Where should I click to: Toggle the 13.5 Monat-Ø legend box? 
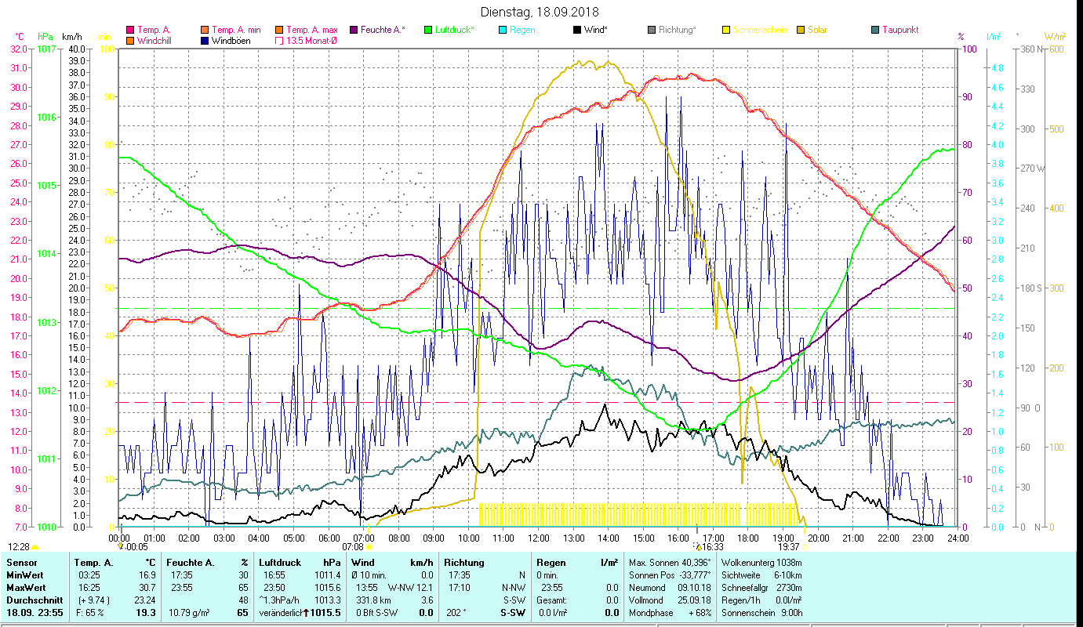tap(279, 41)
